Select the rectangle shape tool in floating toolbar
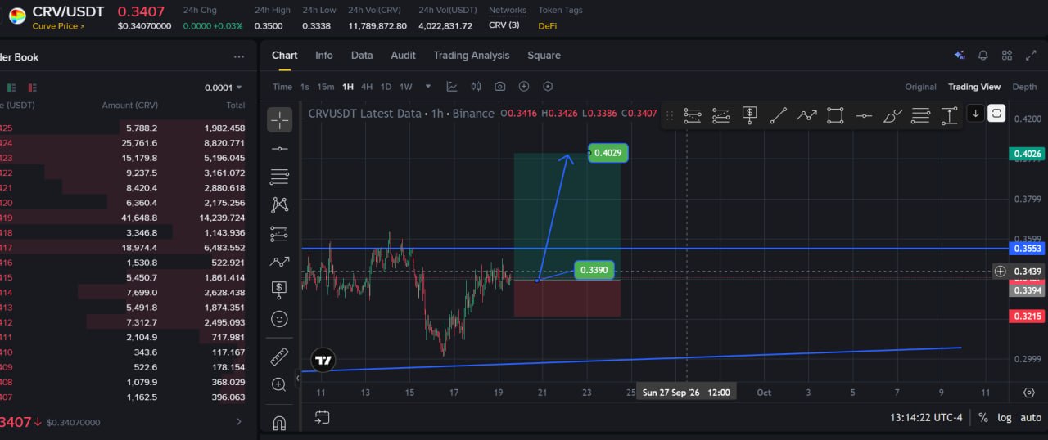The height and width of the screenshot is (440, 1048). pyautogui.click(x=835, y=115)
